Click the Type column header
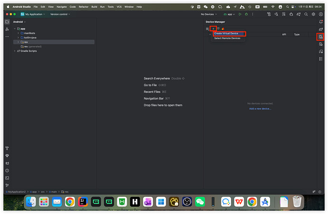328x214 pixels. pyautogui.click(x=297, y=35)
